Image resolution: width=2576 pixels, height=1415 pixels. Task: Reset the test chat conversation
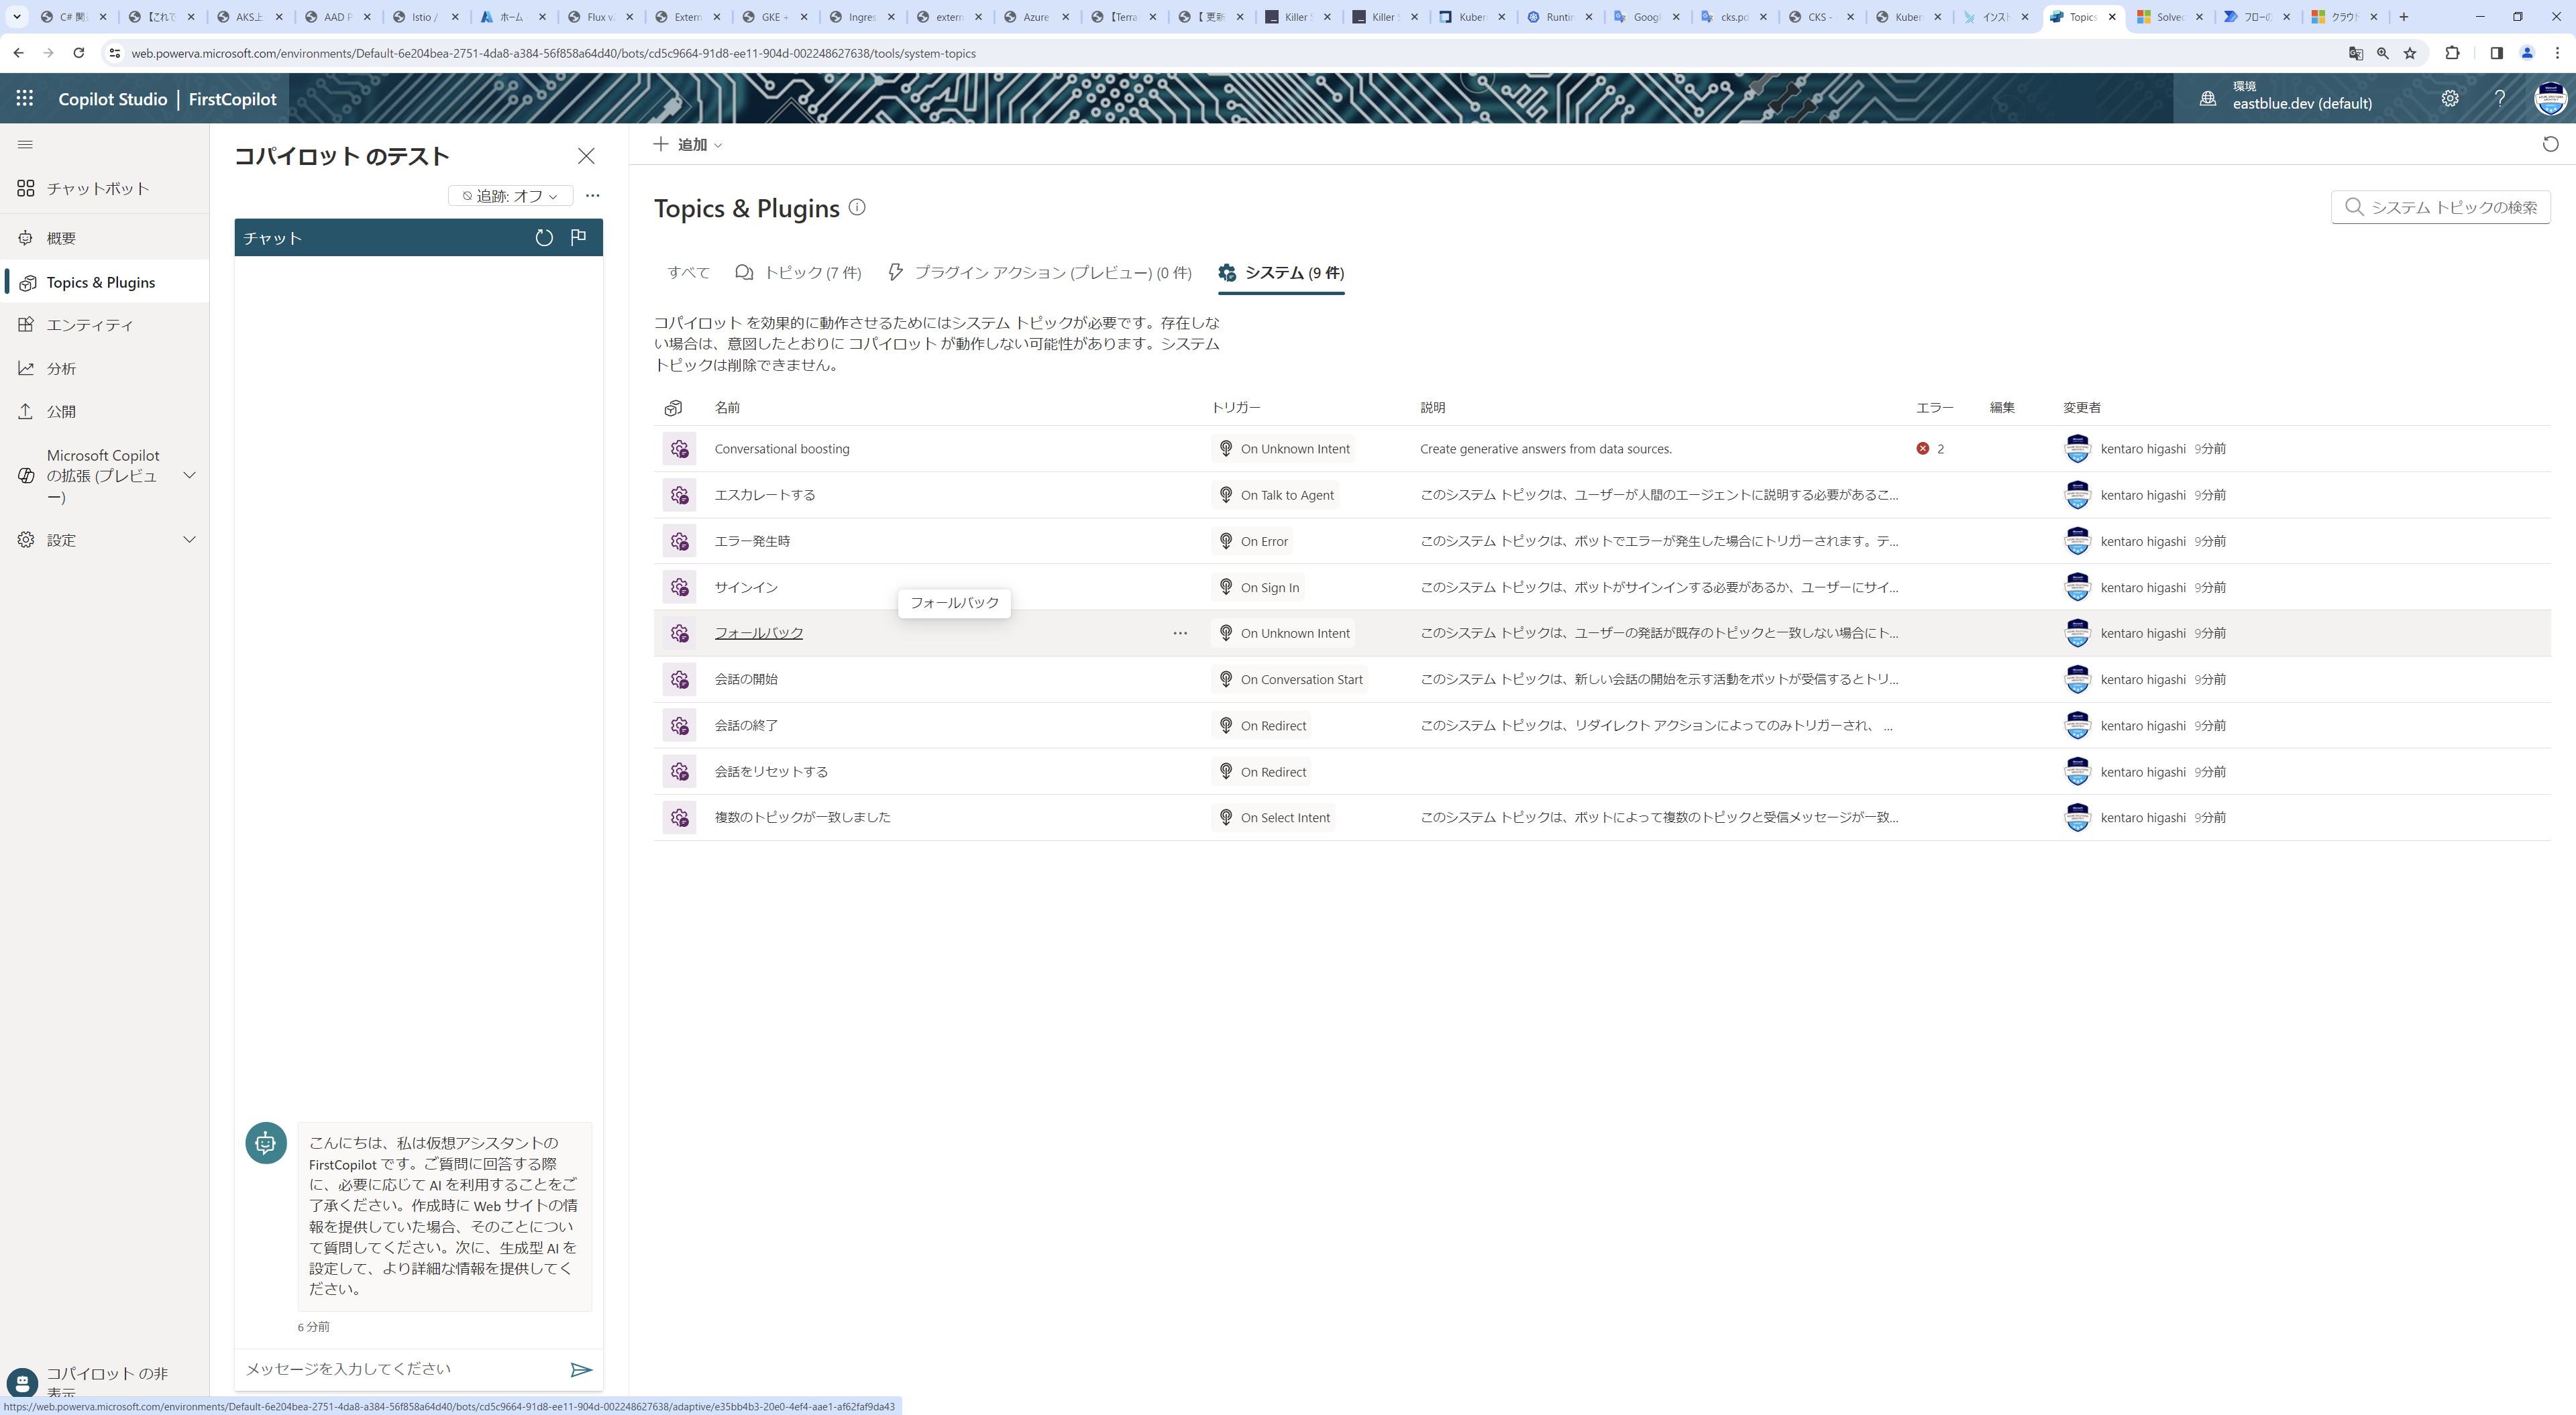(544, 237)
